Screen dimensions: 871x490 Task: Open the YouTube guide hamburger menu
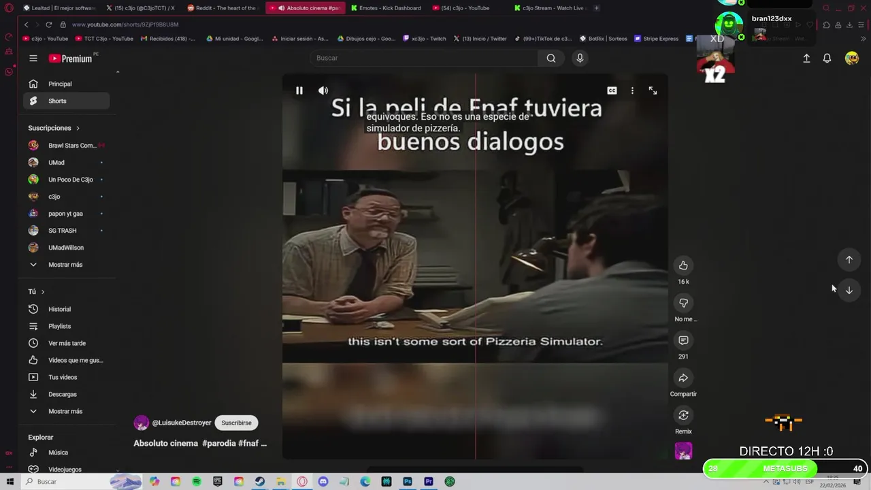(x=33, y=59)
